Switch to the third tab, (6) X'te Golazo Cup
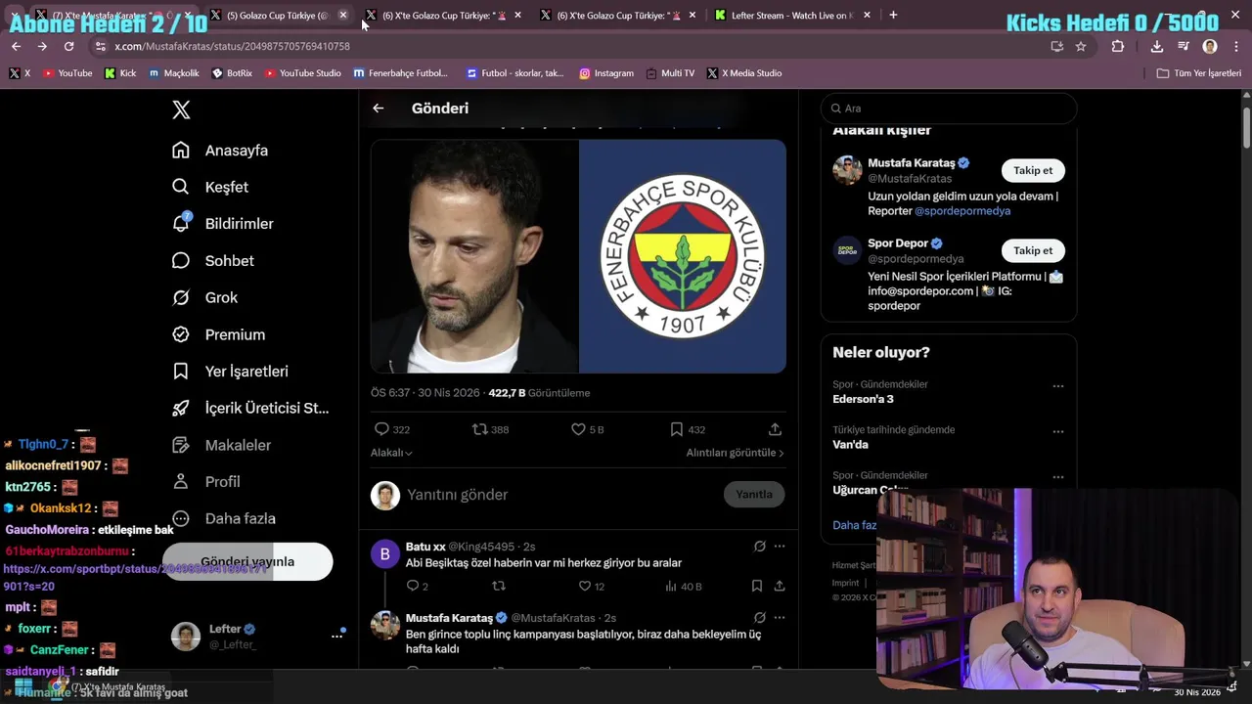Viewport: 1252px width, 704px height. (441, 15)
